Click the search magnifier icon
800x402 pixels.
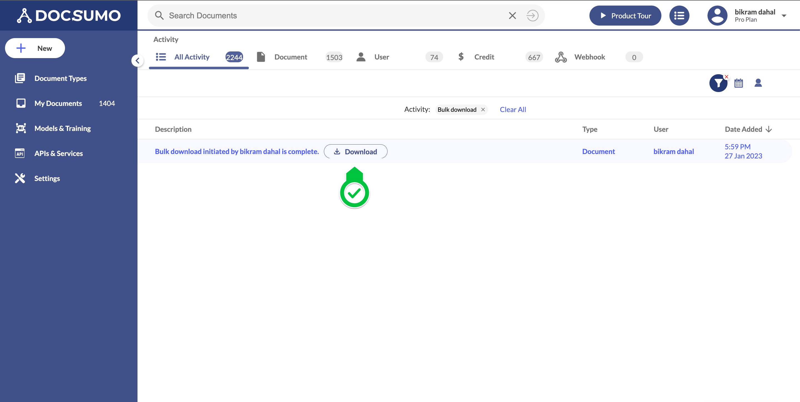click(159, 16)
